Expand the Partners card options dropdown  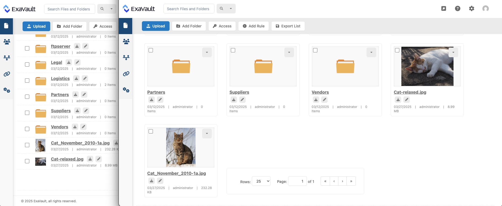[207, 52]
